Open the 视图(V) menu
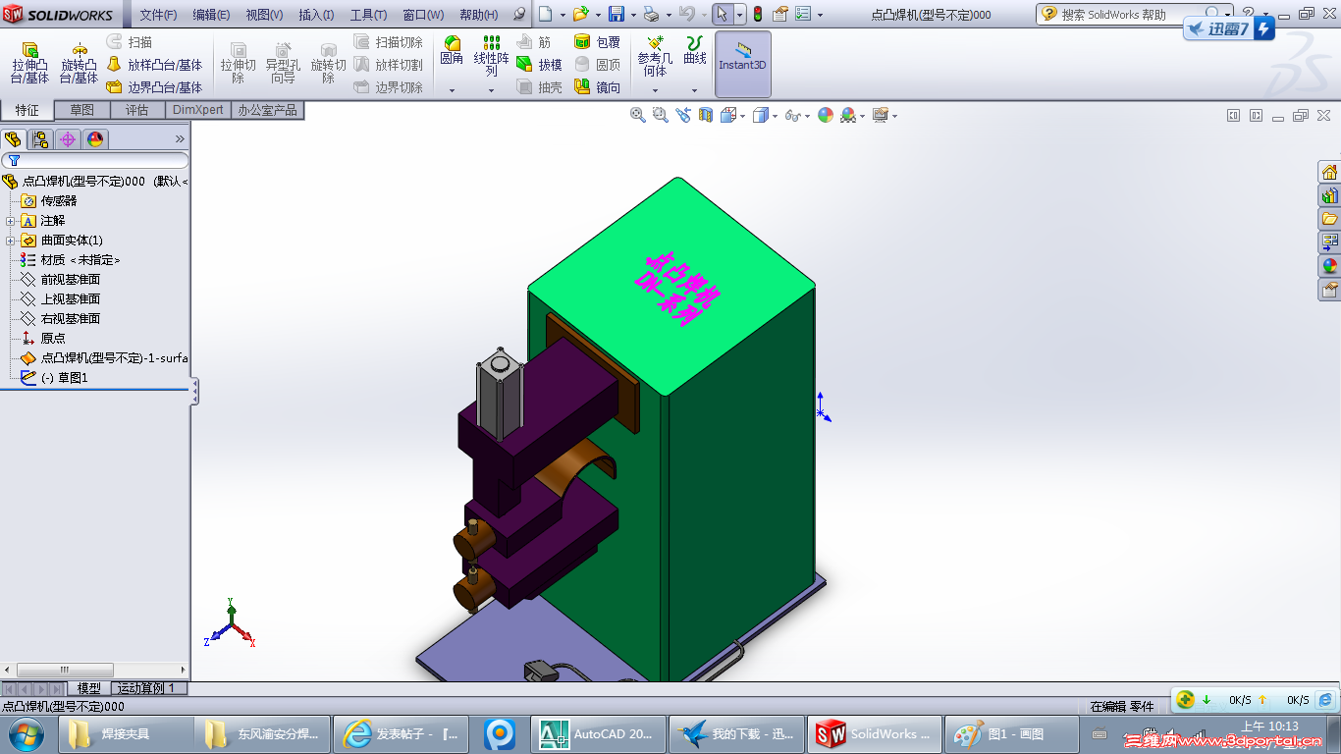Screen dimensions: 1341x754 (x=264, y=15)
